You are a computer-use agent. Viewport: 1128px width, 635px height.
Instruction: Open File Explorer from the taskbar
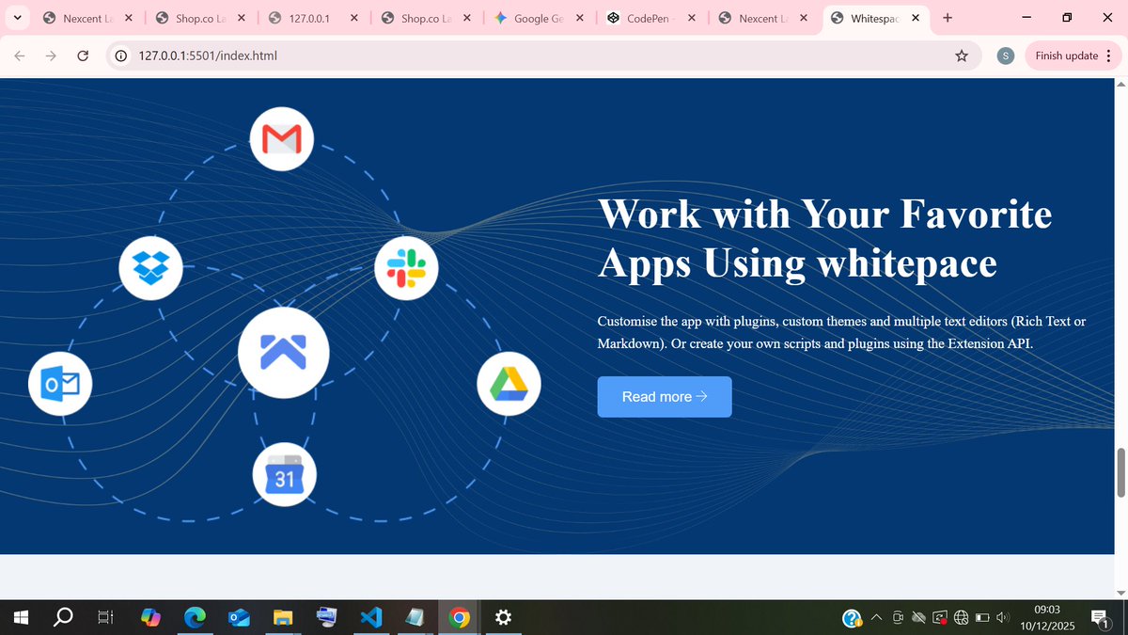coord(283,617)
